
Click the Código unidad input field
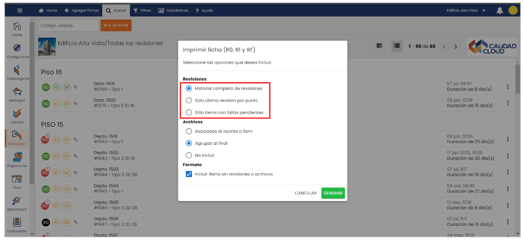point(68,26)
